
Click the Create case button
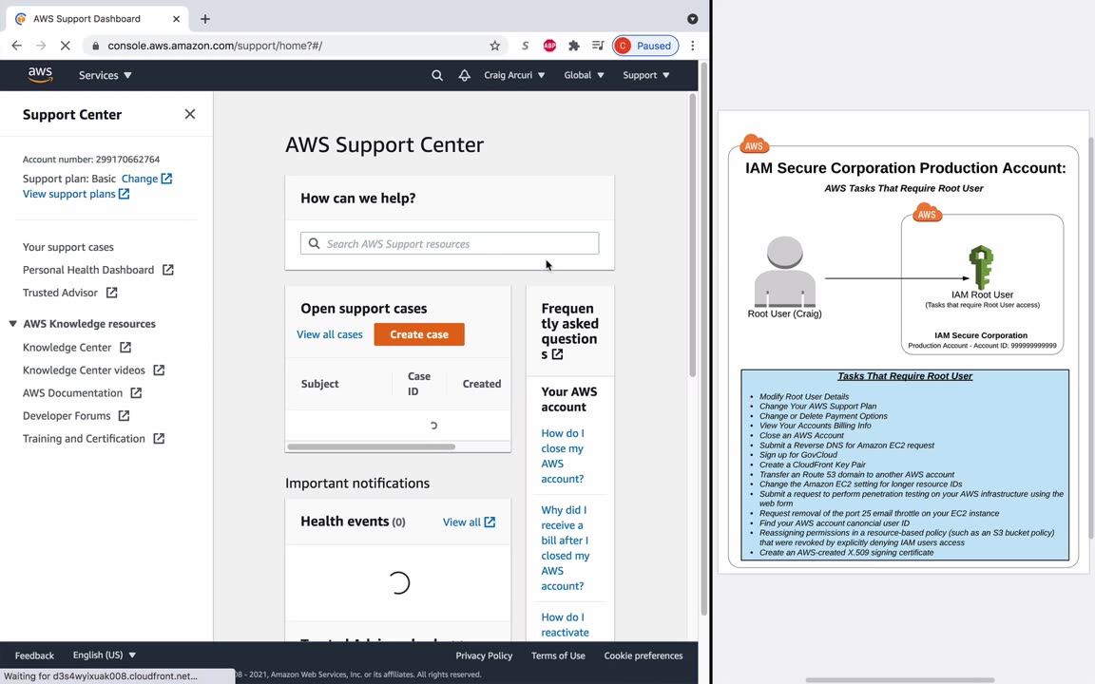419,334
